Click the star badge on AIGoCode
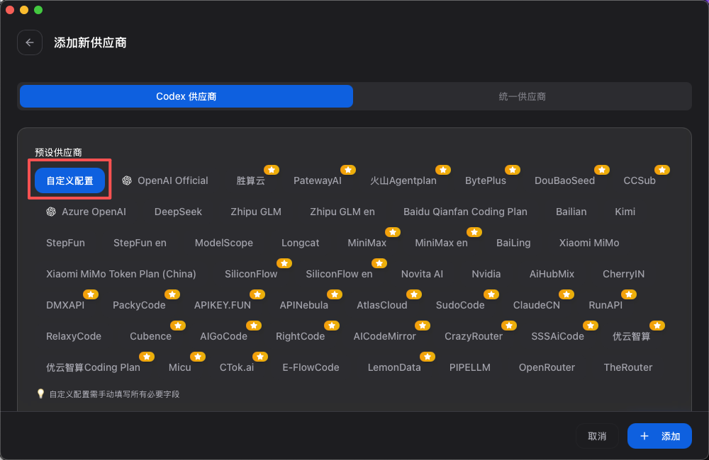Viewport: 709px width, 460px height. click(254, 326)
